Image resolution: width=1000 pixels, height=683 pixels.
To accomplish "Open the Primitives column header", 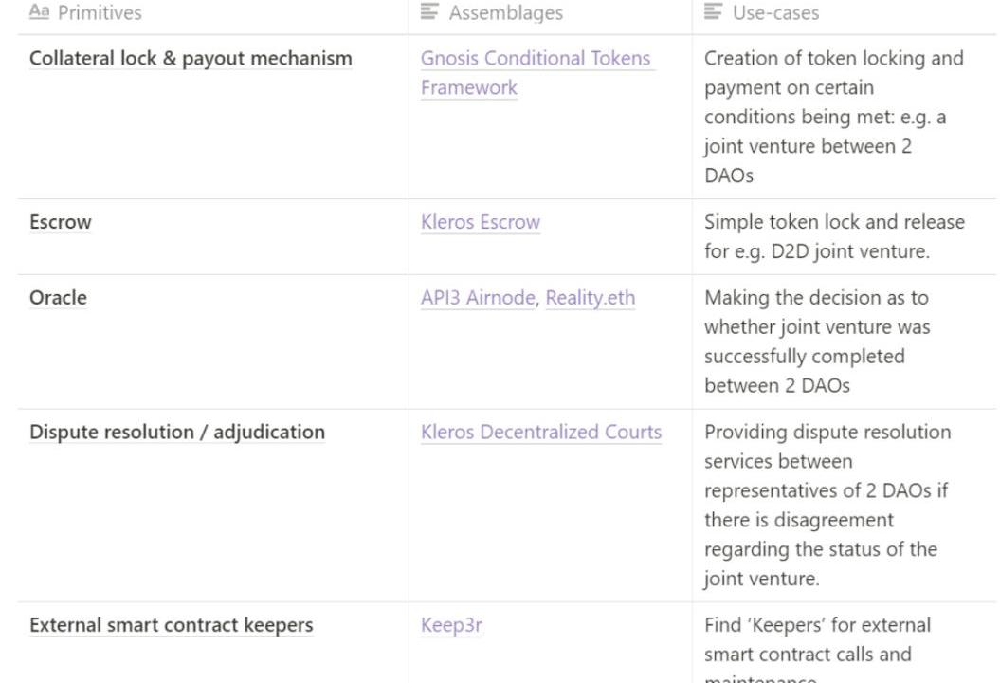I will point(213,12).
